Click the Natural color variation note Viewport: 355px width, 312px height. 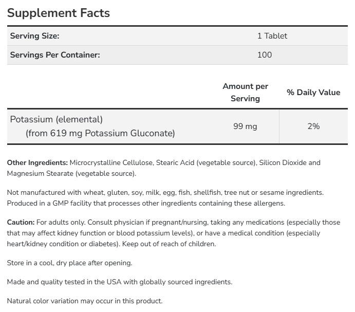tap(84, 301)
